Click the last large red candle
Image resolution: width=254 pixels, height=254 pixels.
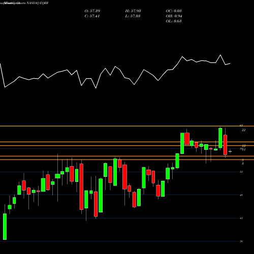[225, 145]
